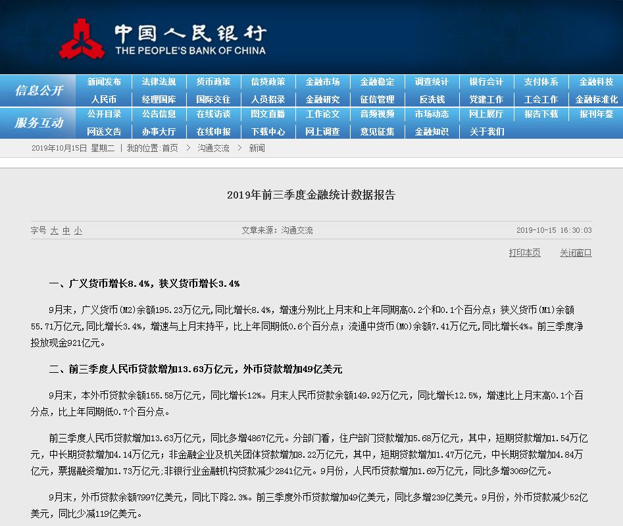Image resolution: width=623 pixels, height=526 pixels.
Task: Open 金融研究 link
Action: pyautogui.click(x=322, y=99)
